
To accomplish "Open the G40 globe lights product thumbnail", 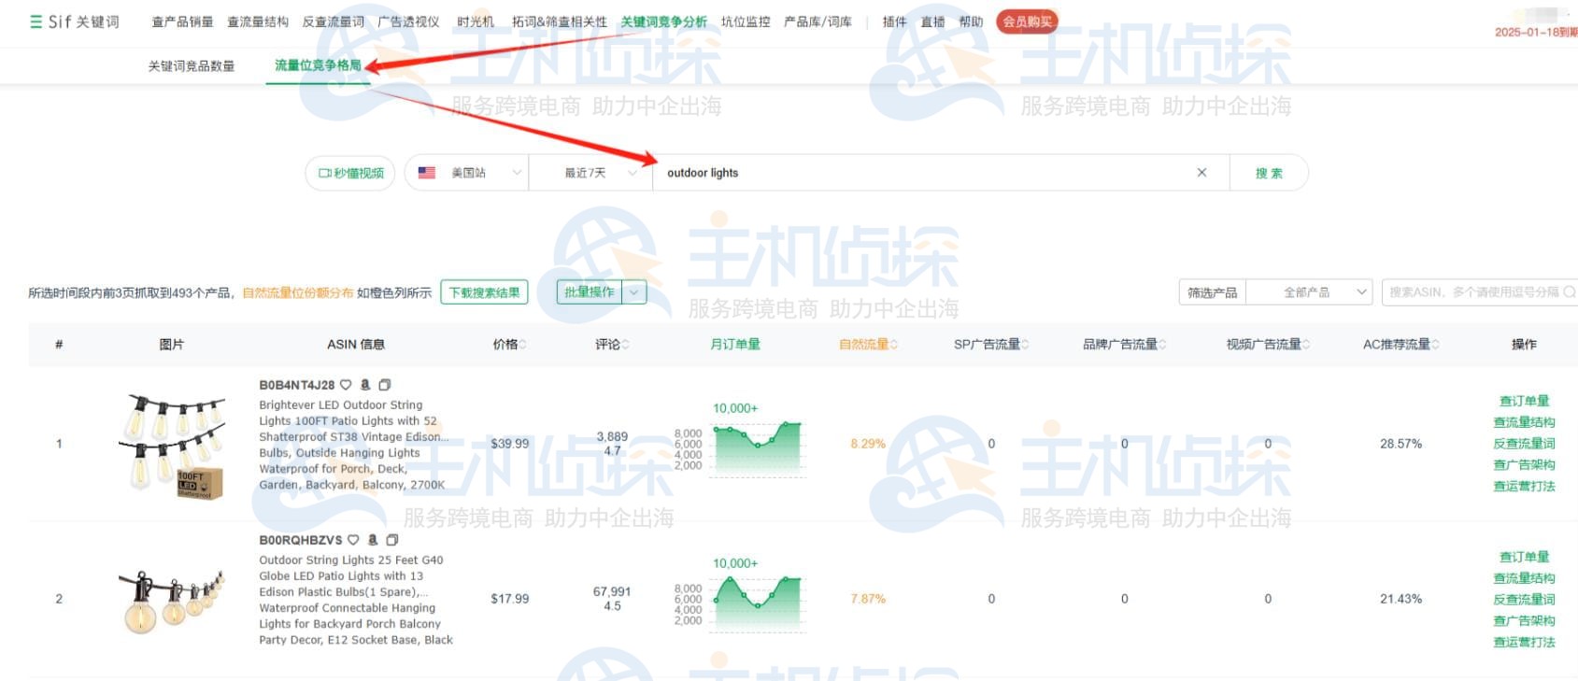I will click(x=172, y=601).
